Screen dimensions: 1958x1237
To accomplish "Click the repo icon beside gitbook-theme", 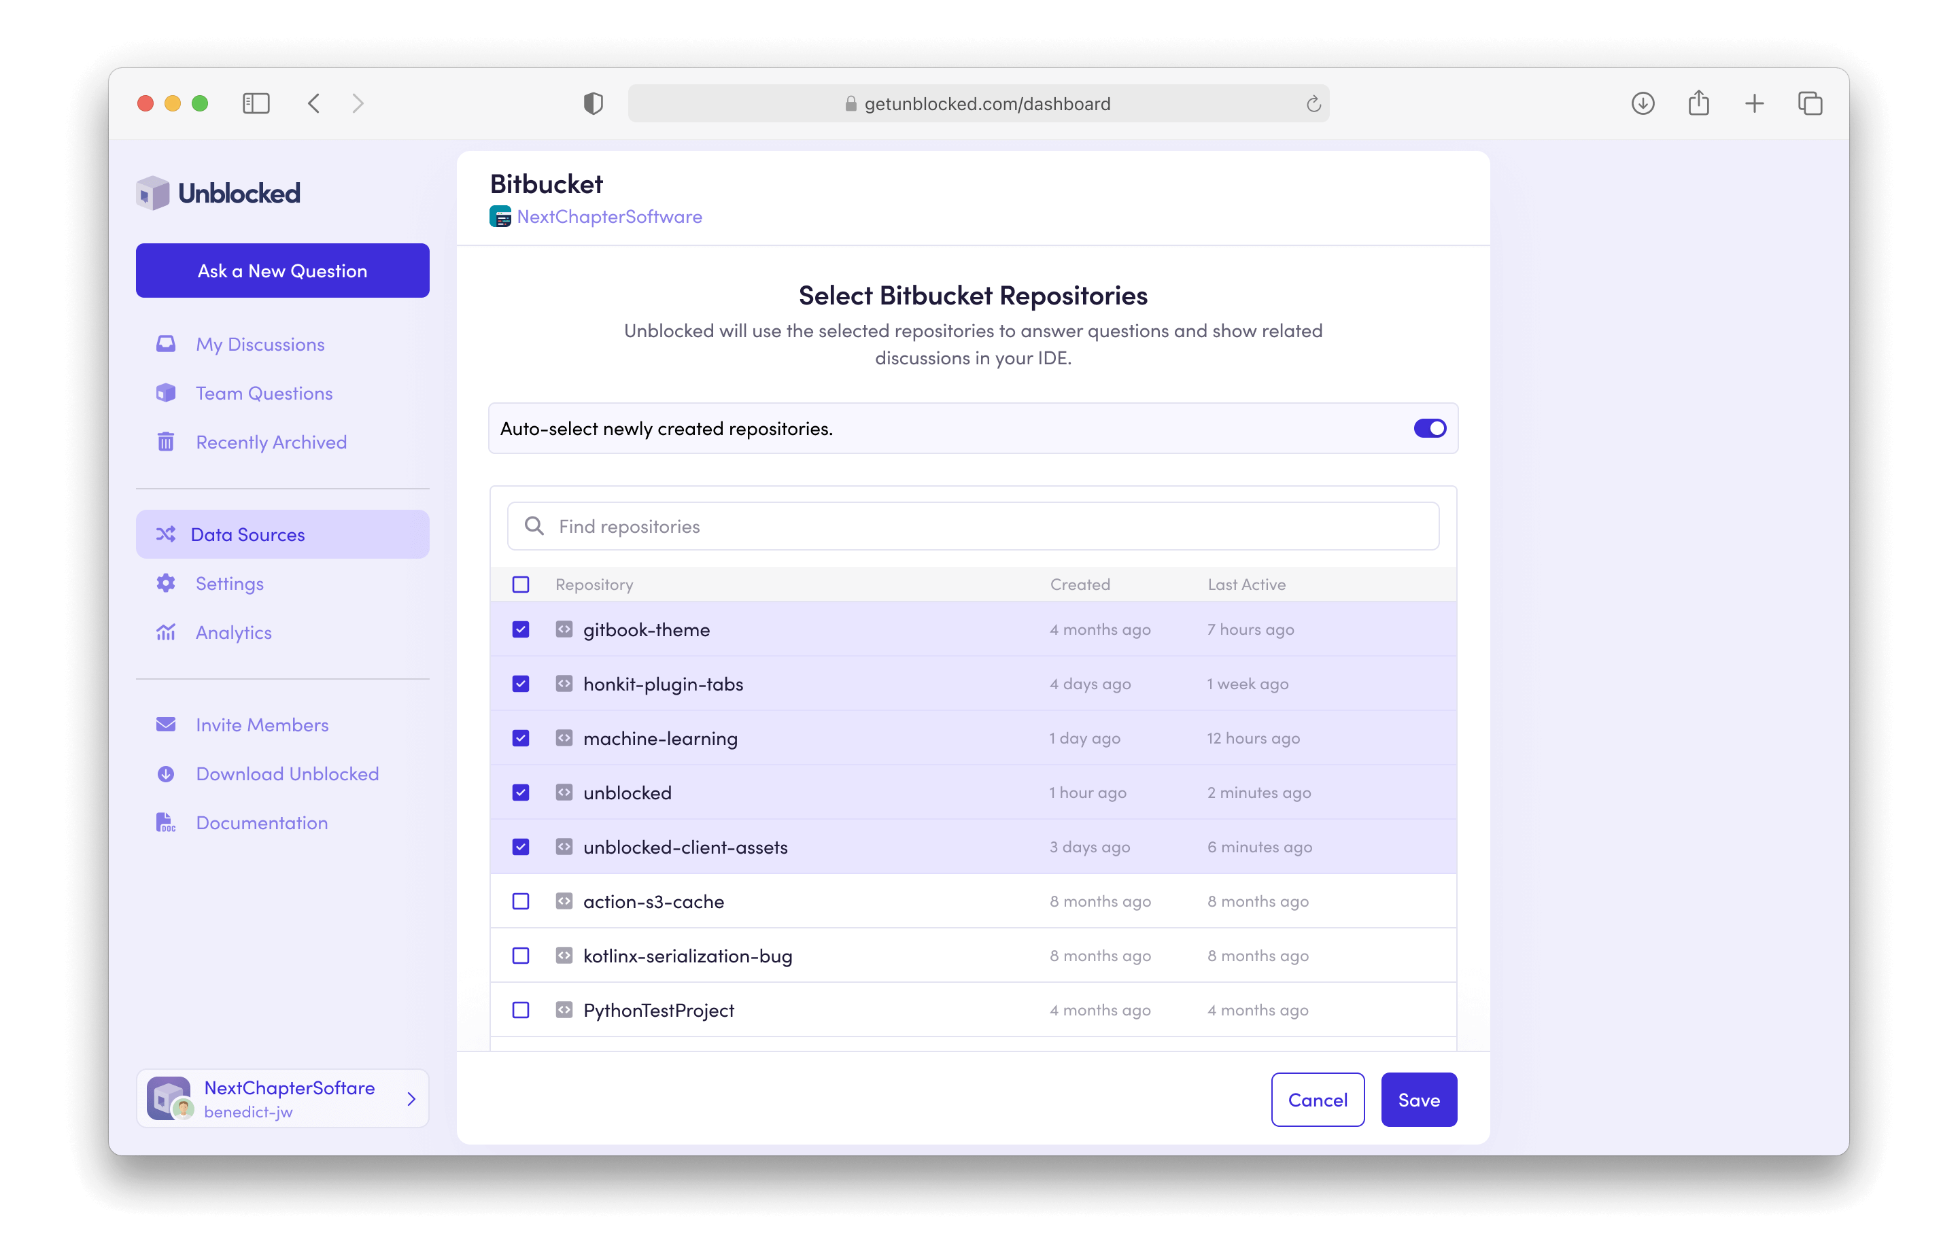I will click(x=564, y=629).
